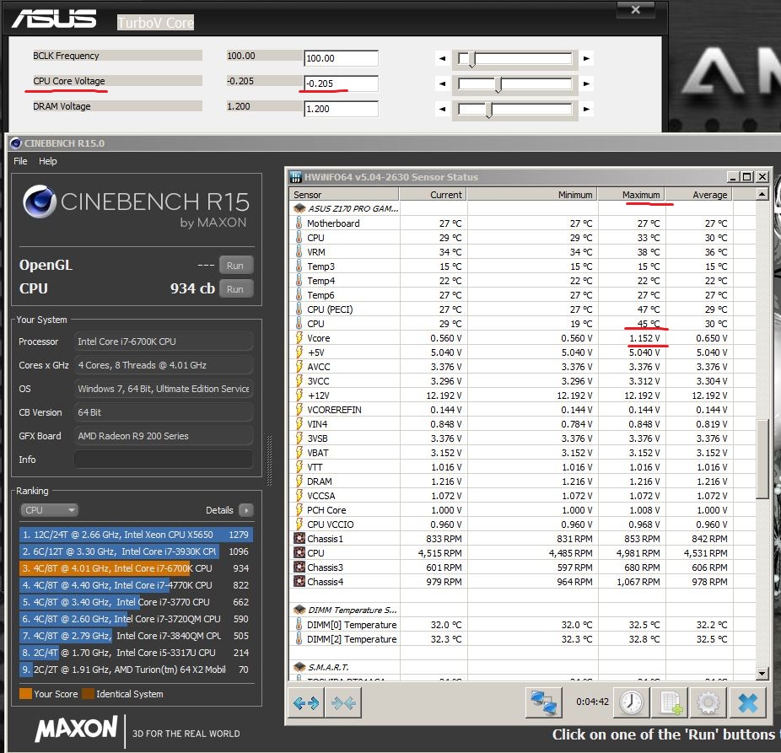The image size is (781, 753).
Task: Open HWiNFO network remote monitor icon
Action: click(x=543, y=702)
